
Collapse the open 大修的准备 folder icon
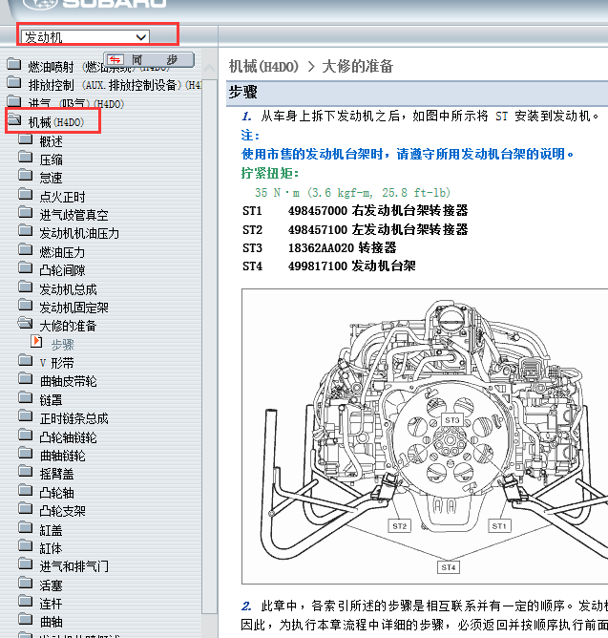pyautogui.click(x=25, y=324)
